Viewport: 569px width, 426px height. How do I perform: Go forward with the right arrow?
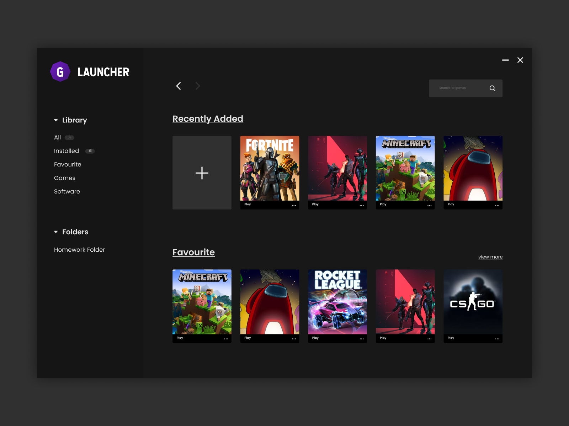coord(198,86)
